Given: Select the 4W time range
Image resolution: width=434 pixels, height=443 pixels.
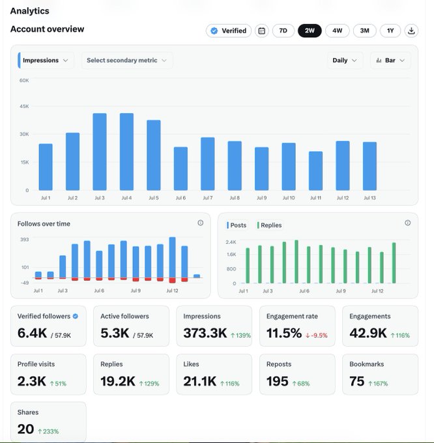Looking at the screenshot, I should [x=338, y=31].
